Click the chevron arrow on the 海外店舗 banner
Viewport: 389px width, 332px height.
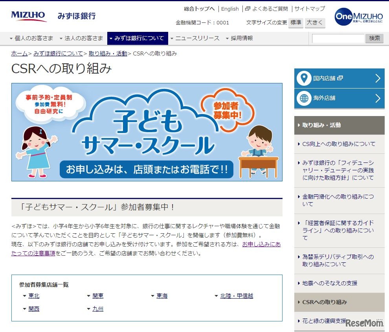click(378, 98)
